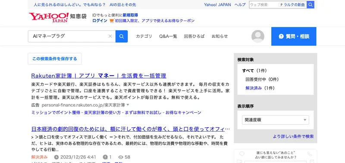Click the 質問・相談 button

(x=294, y=37)
